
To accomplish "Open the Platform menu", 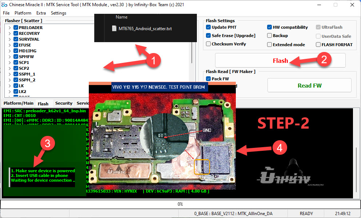I will pyautogui.click(x=23, y=13).
